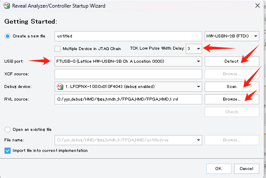Click the 'RVL source:' label

(x=17, y=99)
